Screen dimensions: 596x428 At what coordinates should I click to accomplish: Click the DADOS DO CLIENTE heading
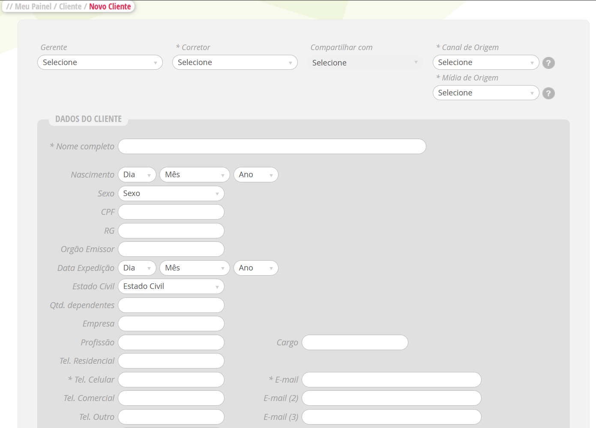[x=88, y=119]
